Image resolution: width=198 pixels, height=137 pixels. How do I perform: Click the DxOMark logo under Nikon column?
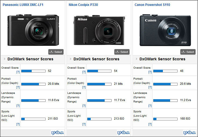124,132
